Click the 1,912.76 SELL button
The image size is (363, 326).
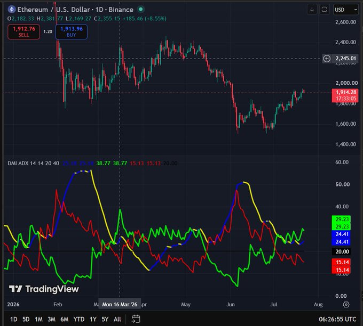pyautogui.click(x=24, y=32)
